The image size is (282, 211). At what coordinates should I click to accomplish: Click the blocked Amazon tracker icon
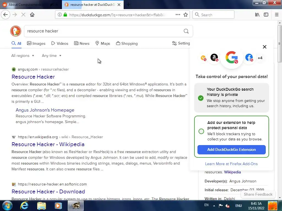[214, 58]
